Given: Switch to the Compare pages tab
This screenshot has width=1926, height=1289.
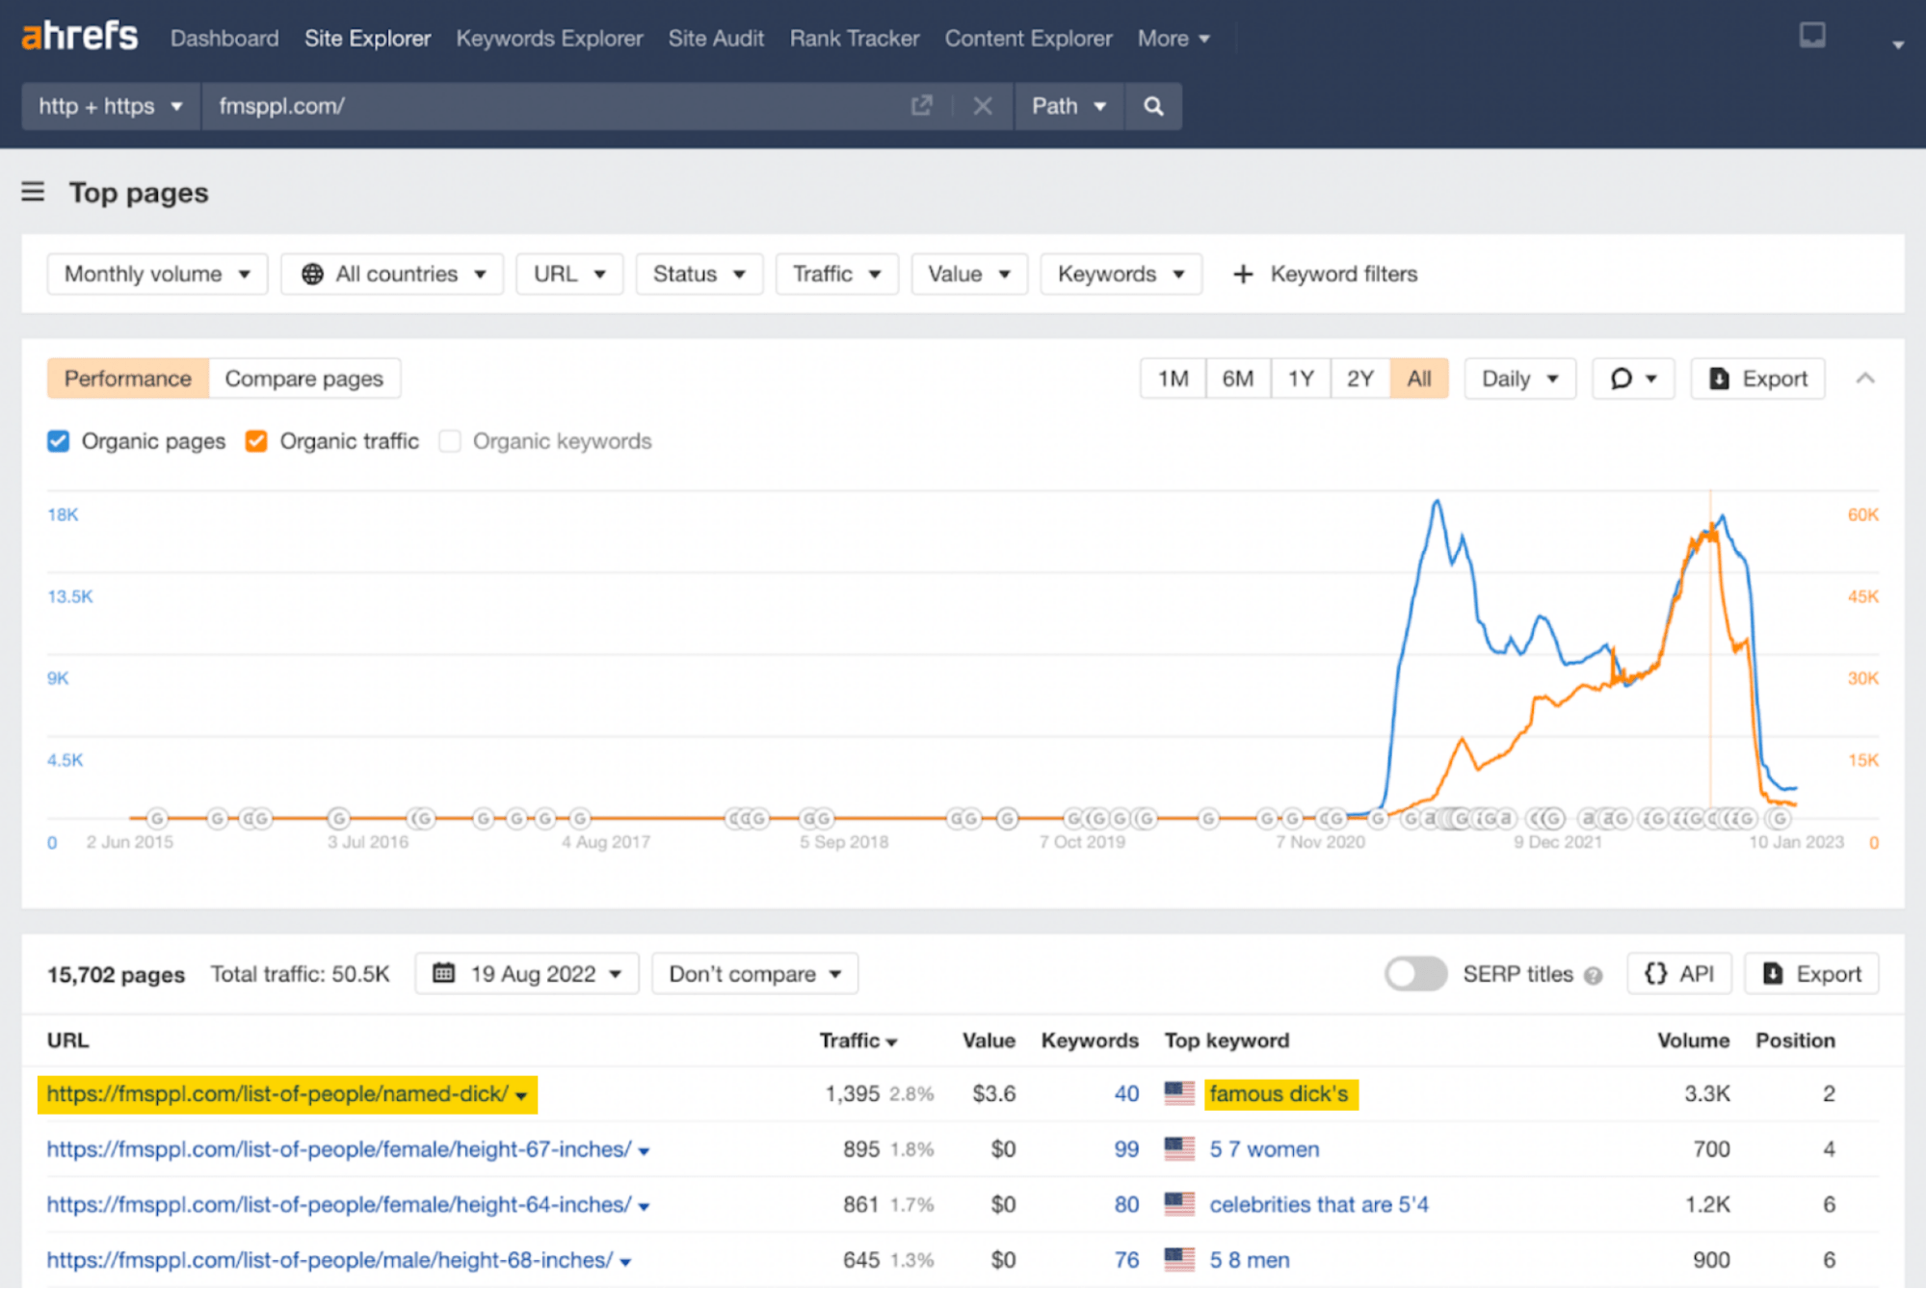Looking at the screenshot, I should pyautogui.click(x=303, y=379).
